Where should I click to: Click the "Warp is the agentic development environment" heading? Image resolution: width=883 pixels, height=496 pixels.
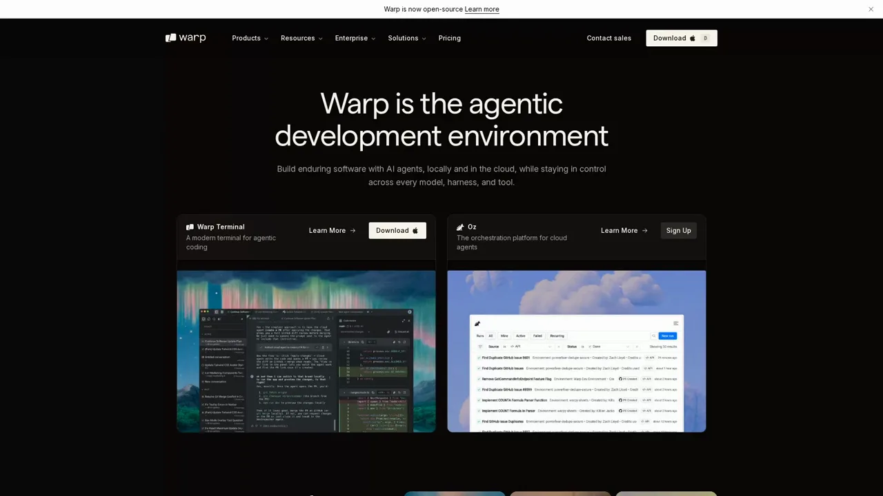tap(441, 120)
